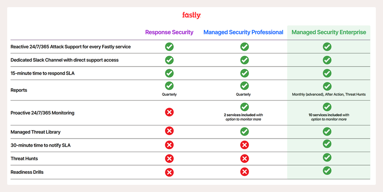383x192 pixels.
Task: Select the Managed Security Enterprise heading
Action: (329, 32)
